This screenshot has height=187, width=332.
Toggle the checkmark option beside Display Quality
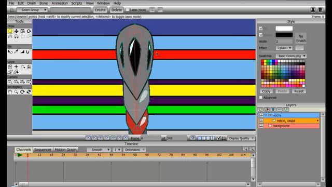[x=219, y=138]
